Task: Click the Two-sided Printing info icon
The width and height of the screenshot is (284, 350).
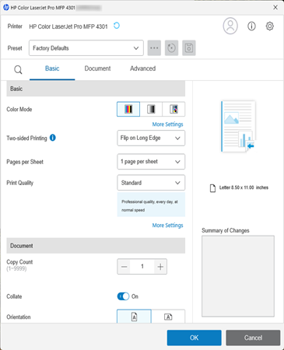Action: point(53,138)
